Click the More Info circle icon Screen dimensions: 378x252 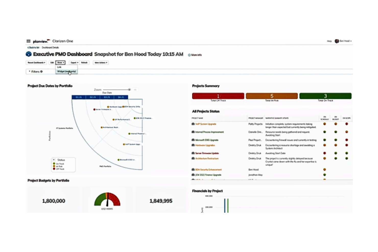[x=189, y=55]
